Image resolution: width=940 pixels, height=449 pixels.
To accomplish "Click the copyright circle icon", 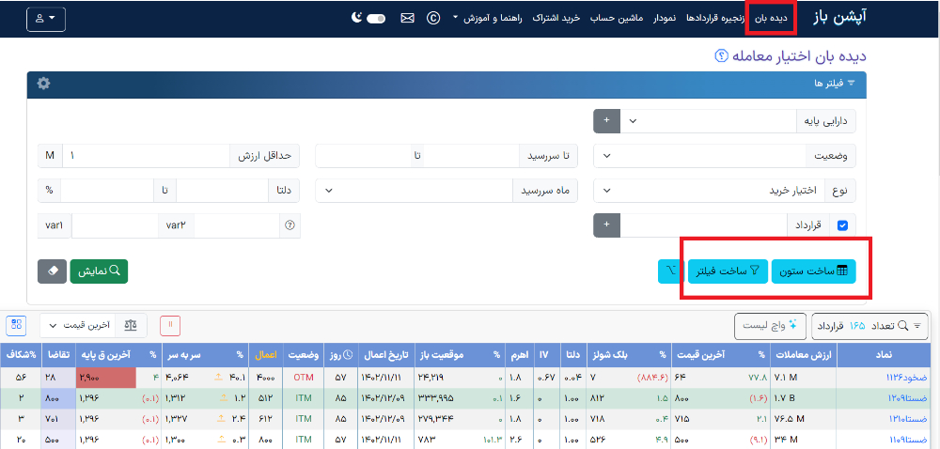I will (x=433, y=18).
